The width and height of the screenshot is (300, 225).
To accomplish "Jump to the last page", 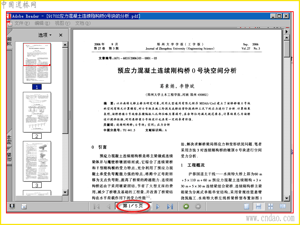I will pyautogui.click(x=170, y=207).
